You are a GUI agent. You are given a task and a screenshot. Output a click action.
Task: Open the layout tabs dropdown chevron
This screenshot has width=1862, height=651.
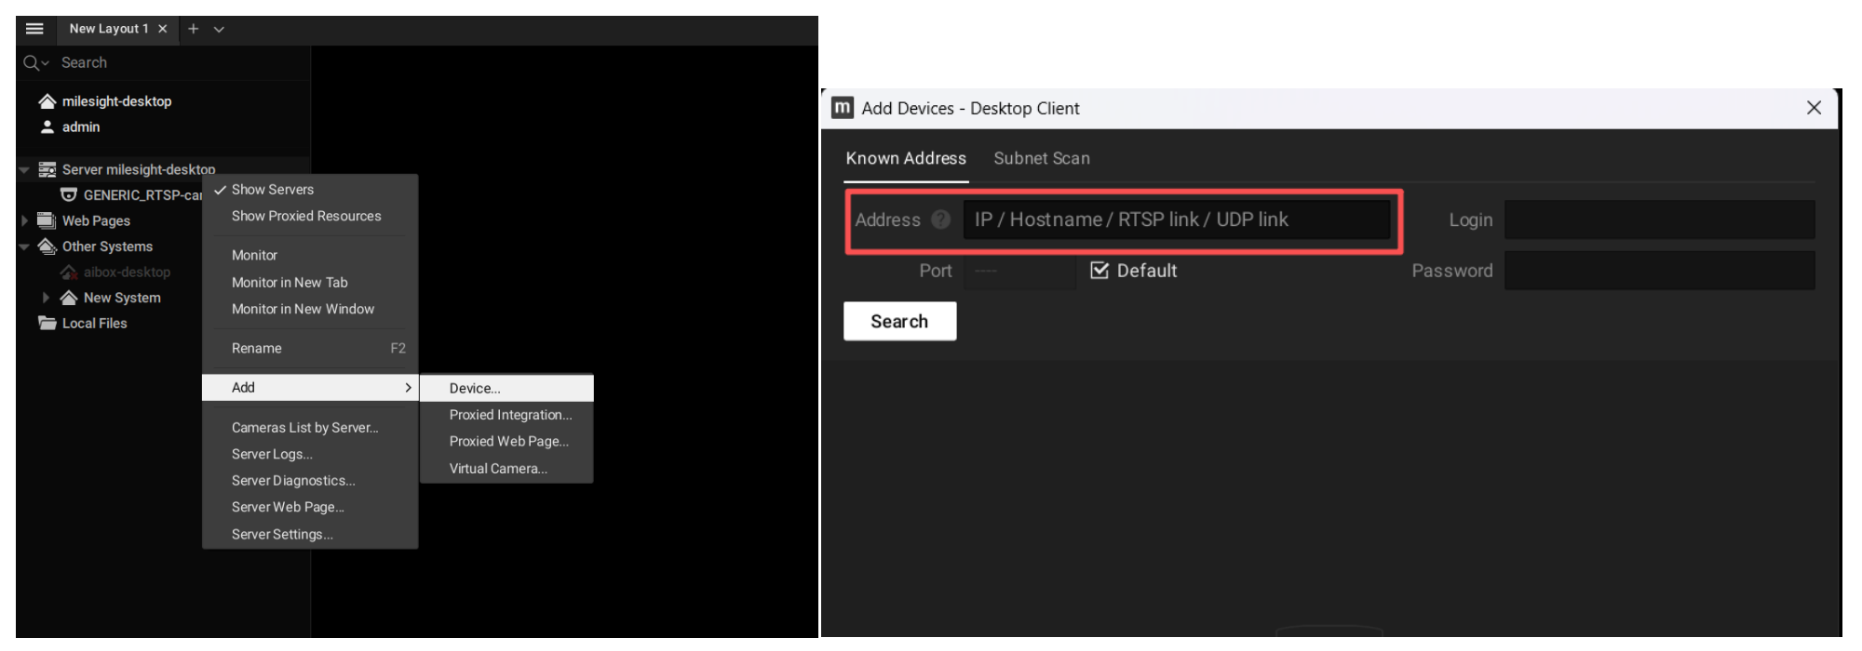[219, 30]
